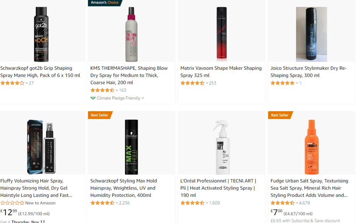Viewport: 356px width, 223px height.
Task: Select the Fudge Urban Sea Salt spray image
Action: [311, 147]
